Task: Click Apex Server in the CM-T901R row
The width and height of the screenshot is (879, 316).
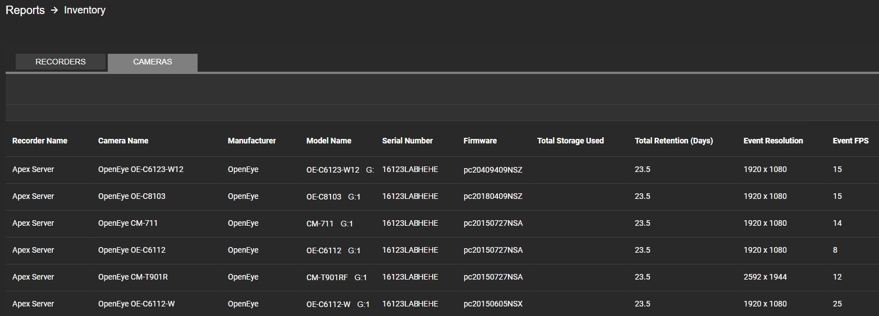Action: [33, 277]
